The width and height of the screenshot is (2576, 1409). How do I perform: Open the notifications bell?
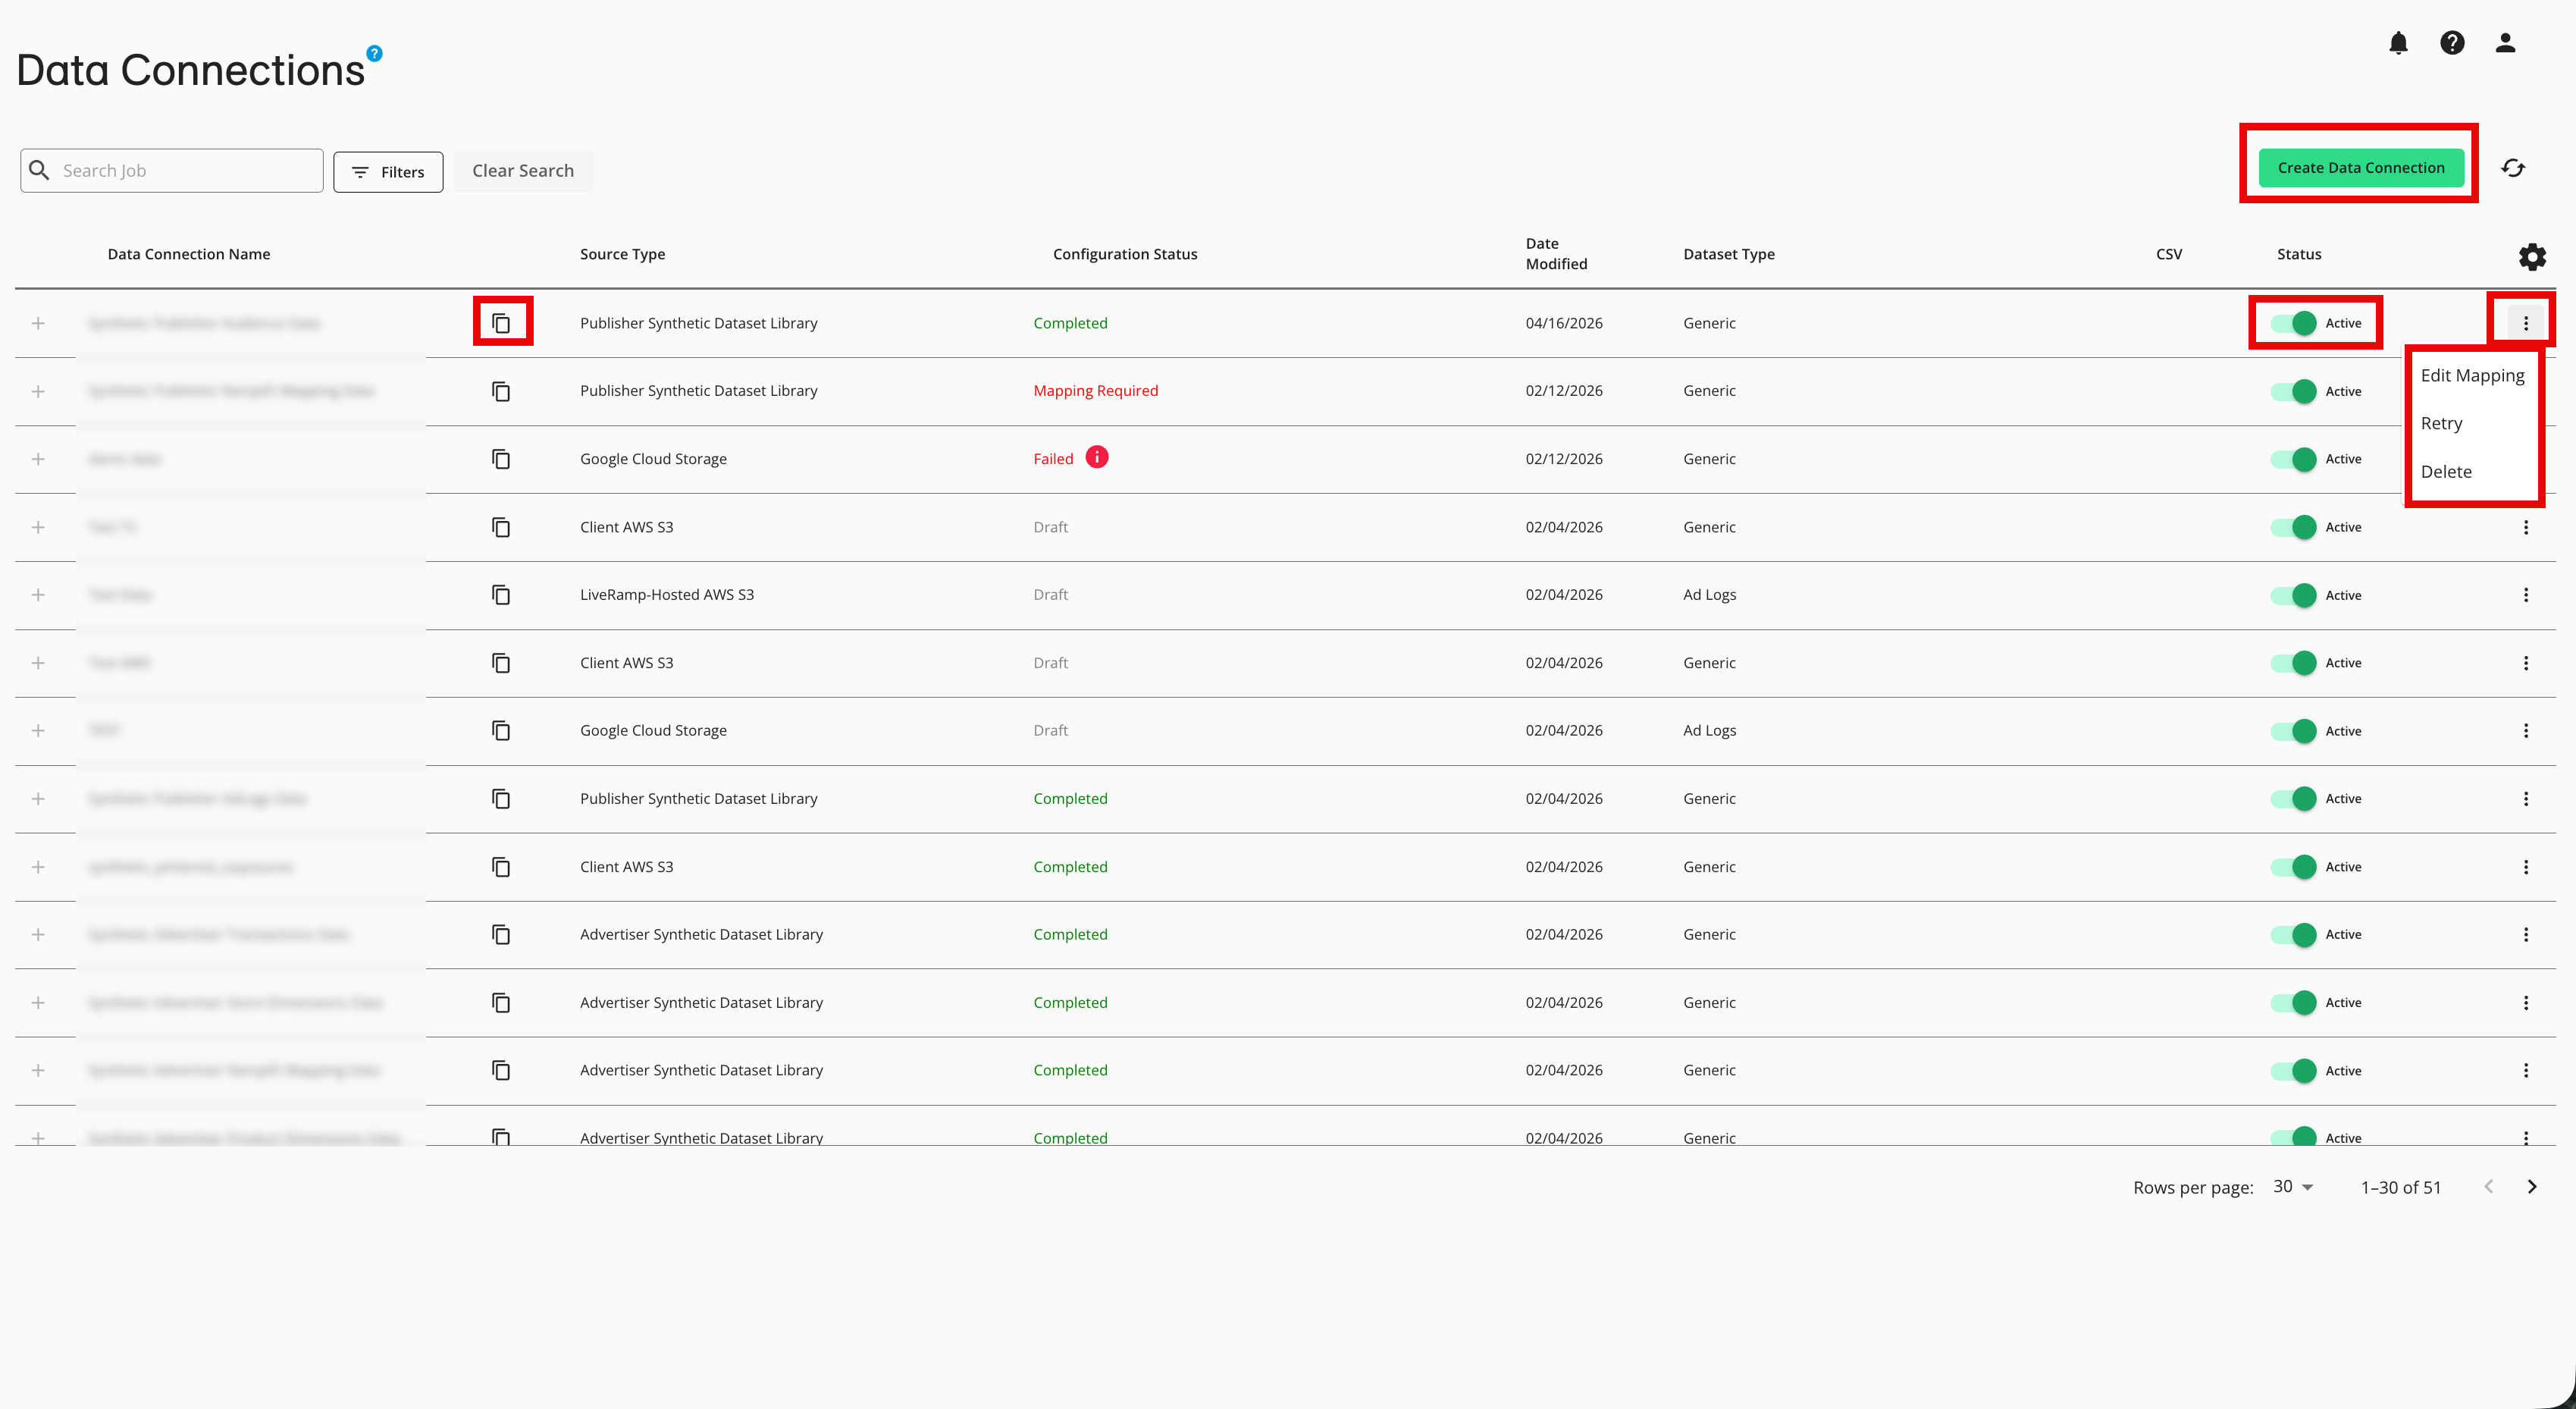pyautogui.click(x=2398, y=42)
